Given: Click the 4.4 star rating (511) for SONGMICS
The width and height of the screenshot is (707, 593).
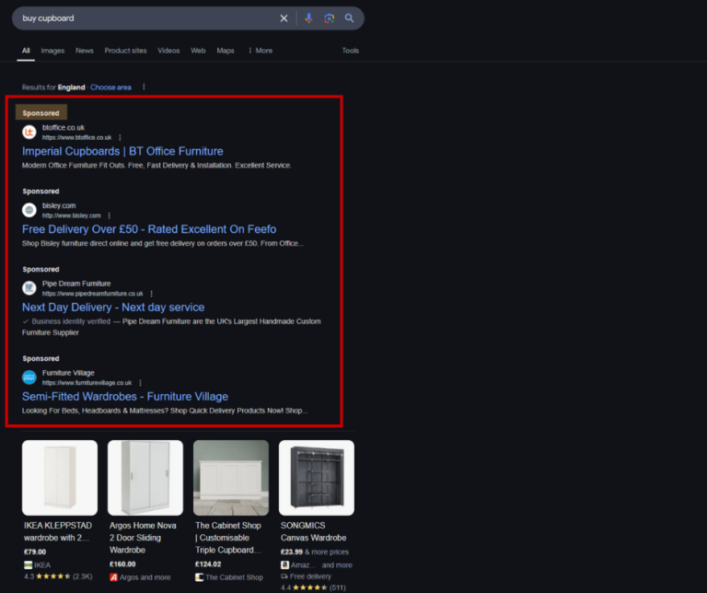Looking at the screenshot, I should [313, 587].
